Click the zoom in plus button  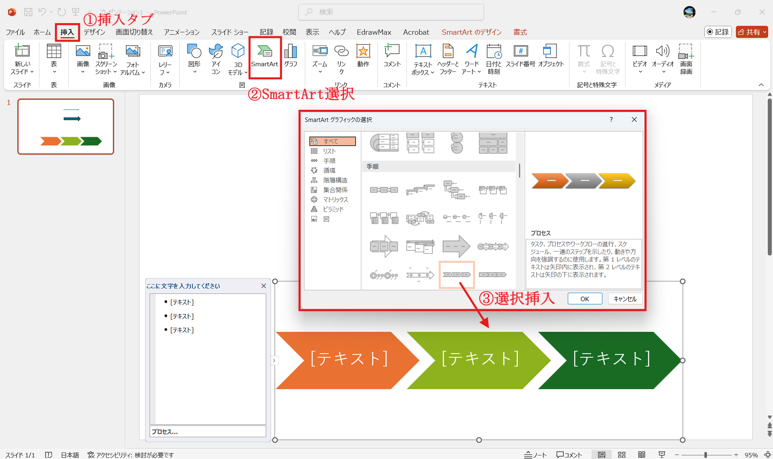736,455
